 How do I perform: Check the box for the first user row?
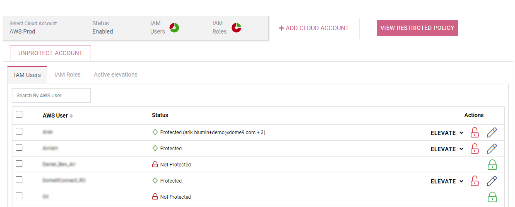pyautogui.click(x=19, y=131)
